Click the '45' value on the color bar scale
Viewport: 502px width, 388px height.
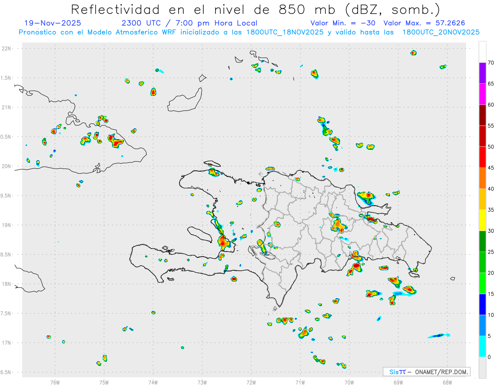coord(491,168)
